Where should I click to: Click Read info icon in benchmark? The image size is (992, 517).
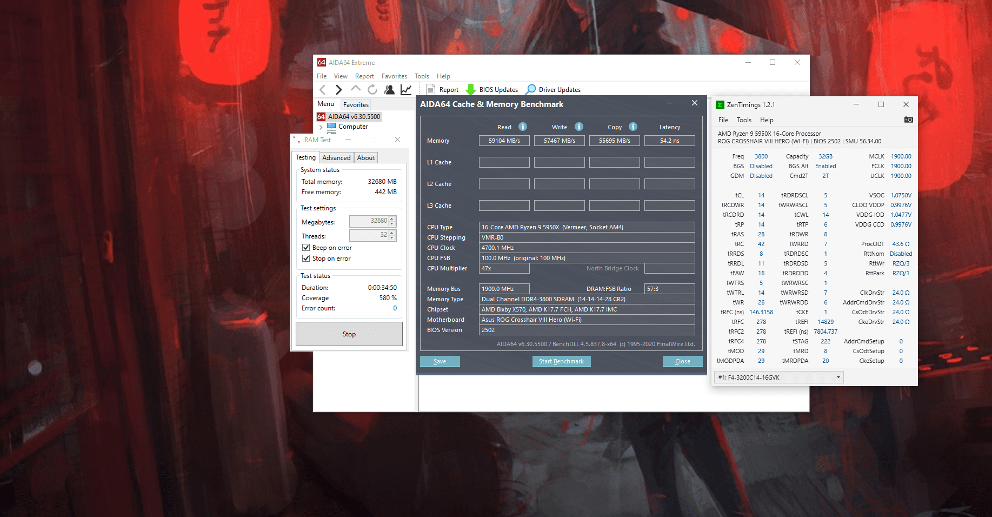(x=523, y=127)
